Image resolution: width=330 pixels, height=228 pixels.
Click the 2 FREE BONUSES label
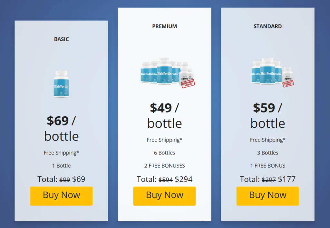click(164, 165)
